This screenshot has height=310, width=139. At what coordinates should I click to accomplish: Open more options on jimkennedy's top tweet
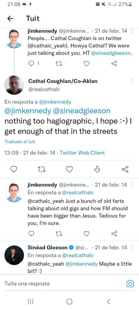click(x=132, y=31)
